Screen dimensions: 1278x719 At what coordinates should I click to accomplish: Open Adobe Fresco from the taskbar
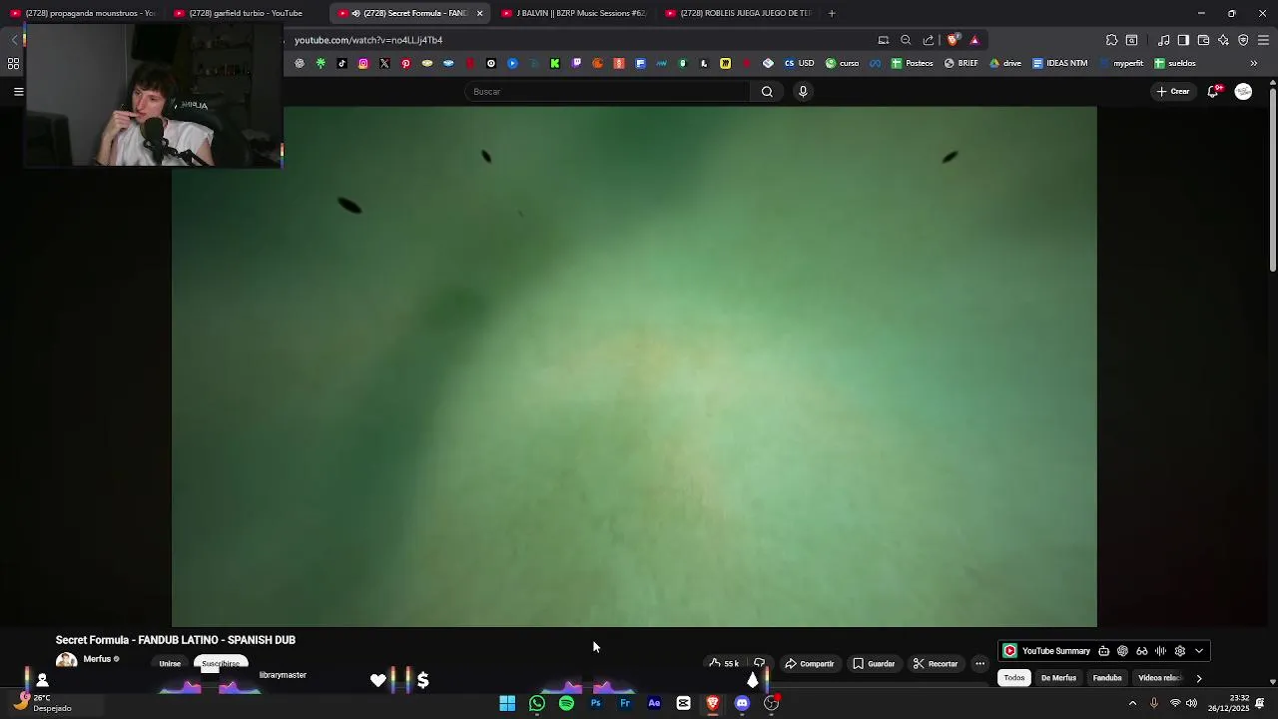coord(625,703)
